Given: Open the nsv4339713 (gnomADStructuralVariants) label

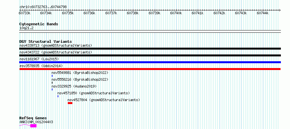Looking at the screenshot, I should click(56, 45).
